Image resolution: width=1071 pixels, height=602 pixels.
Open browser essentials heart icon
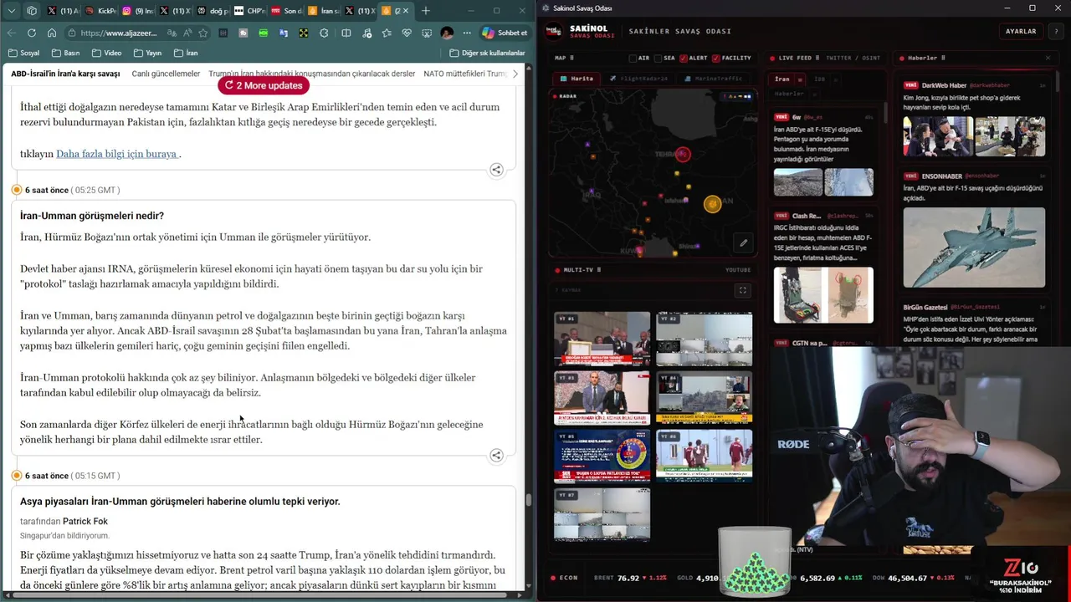(x=407, y=33)
